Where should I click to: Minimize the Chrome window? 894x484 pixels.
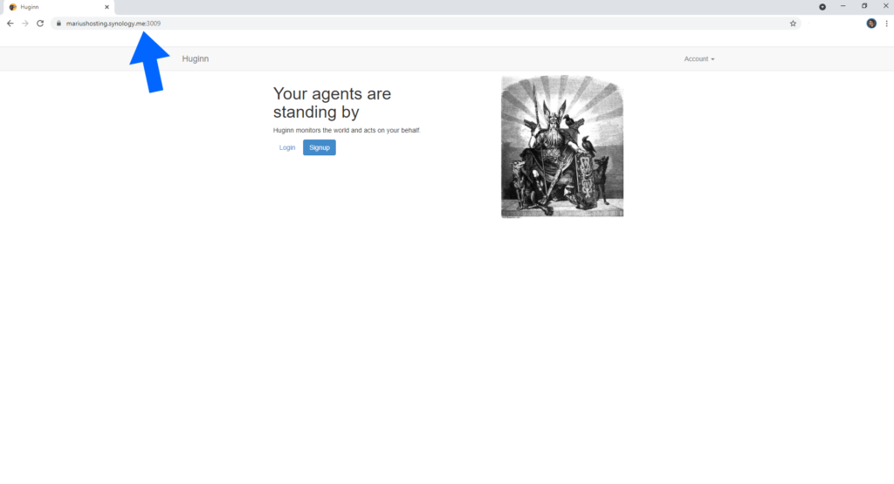[x=842, y=6]
